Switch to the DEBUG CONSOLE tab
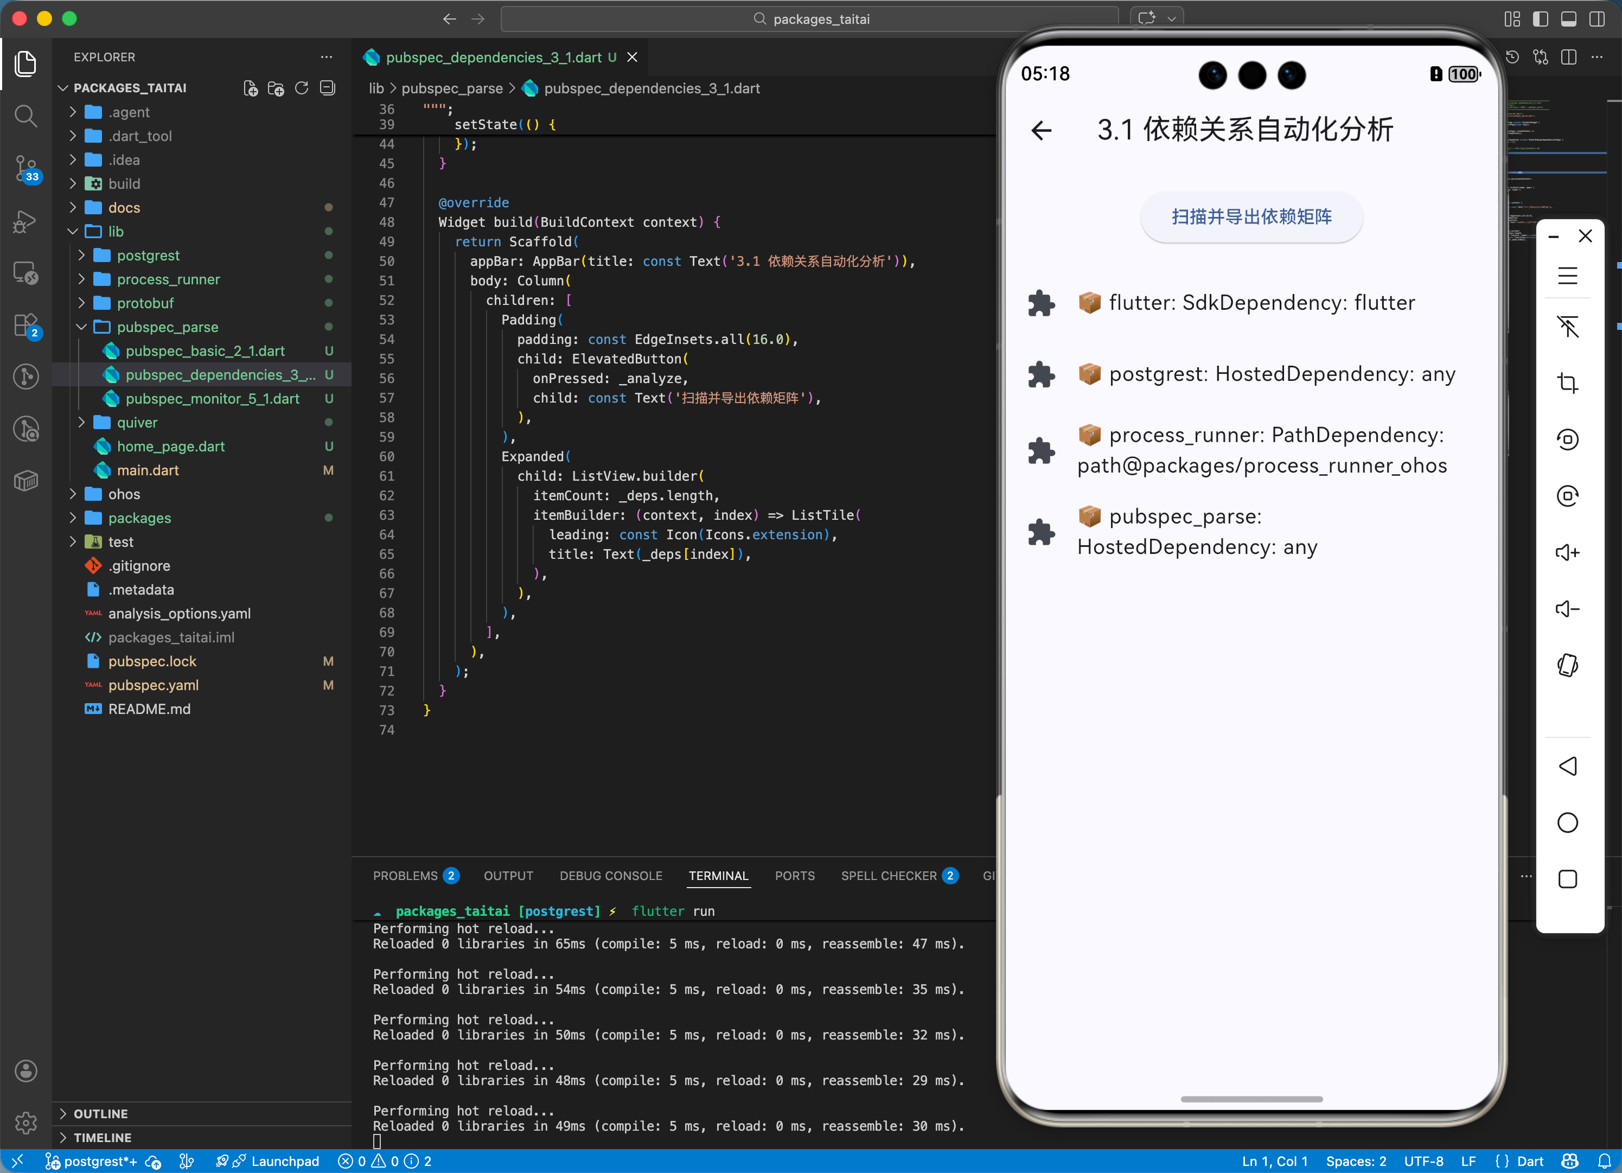The height and width of the screenshot is (1173, 1622). [x=610, y=876]
